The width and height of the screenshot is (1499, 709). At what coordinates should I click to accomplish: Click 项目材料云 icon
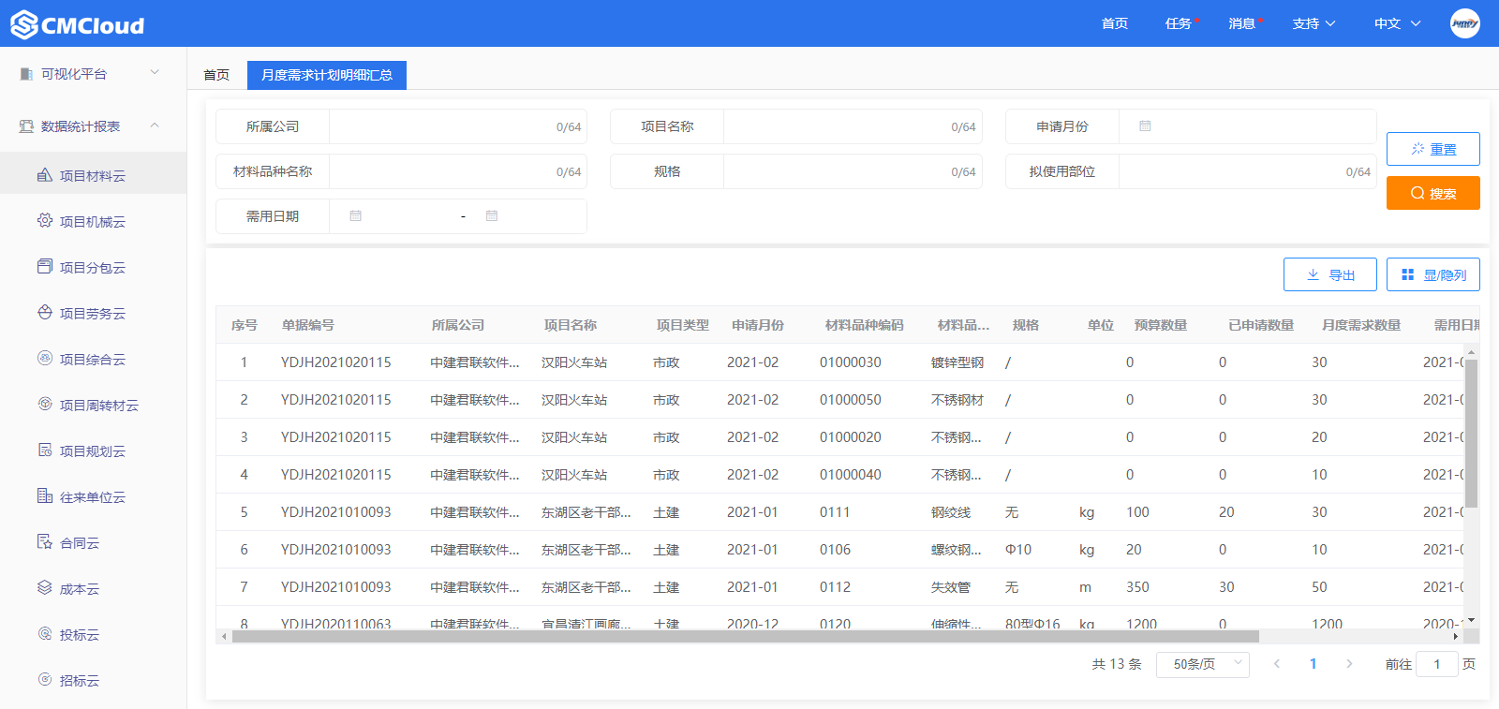(45, 175)
